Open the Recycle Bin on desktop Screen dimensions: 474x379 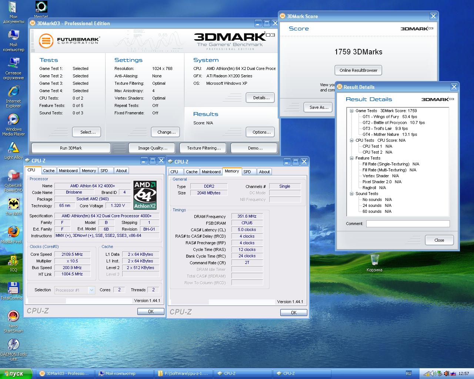pos(374,263)
